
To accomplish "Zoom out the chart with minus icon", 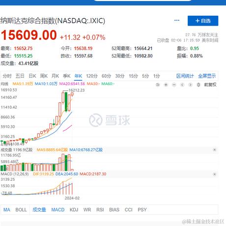I will point(174,85).
